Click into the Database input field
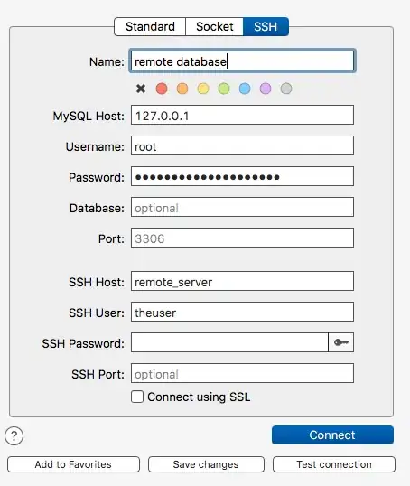Image resolution: width=410 pixels, height=486 pixels. [x=242, y=207]
